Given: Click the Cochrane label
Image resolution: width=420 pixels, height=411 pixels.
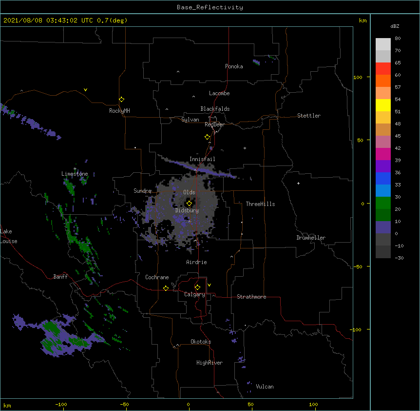Looking at the screenshot, I should tap(157, 277).
